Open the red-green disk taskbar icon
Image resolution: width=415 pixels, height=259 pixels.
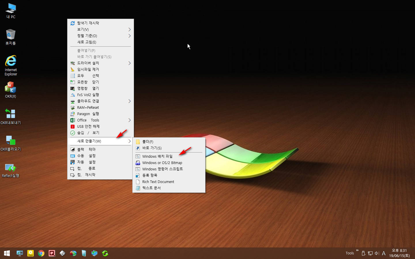click(73, 253)
